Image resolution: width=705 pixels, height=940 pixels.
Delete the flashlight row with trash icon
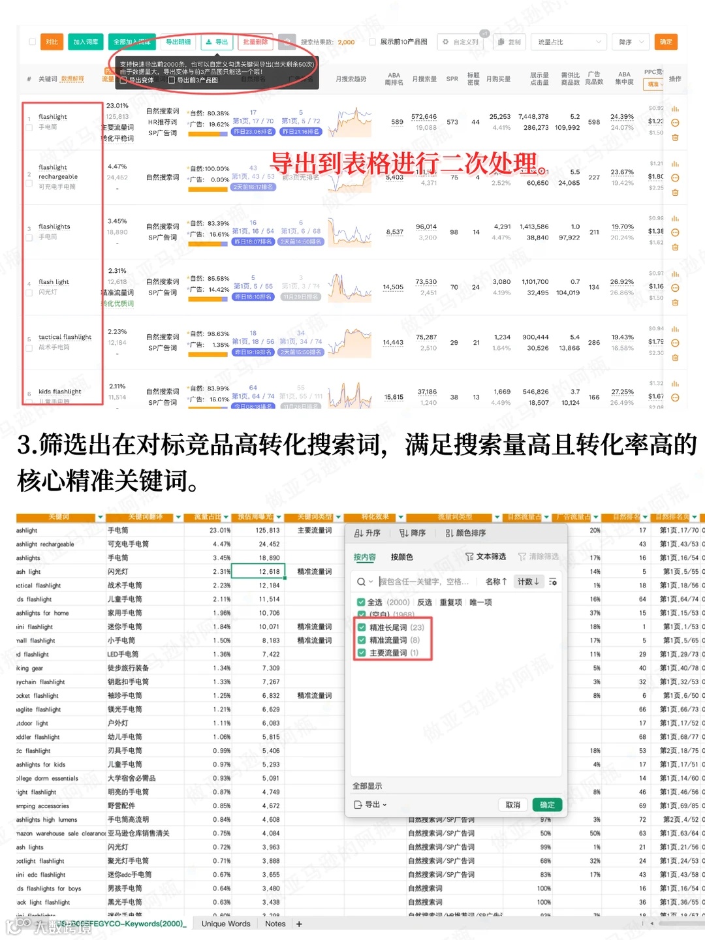[675, 138]
